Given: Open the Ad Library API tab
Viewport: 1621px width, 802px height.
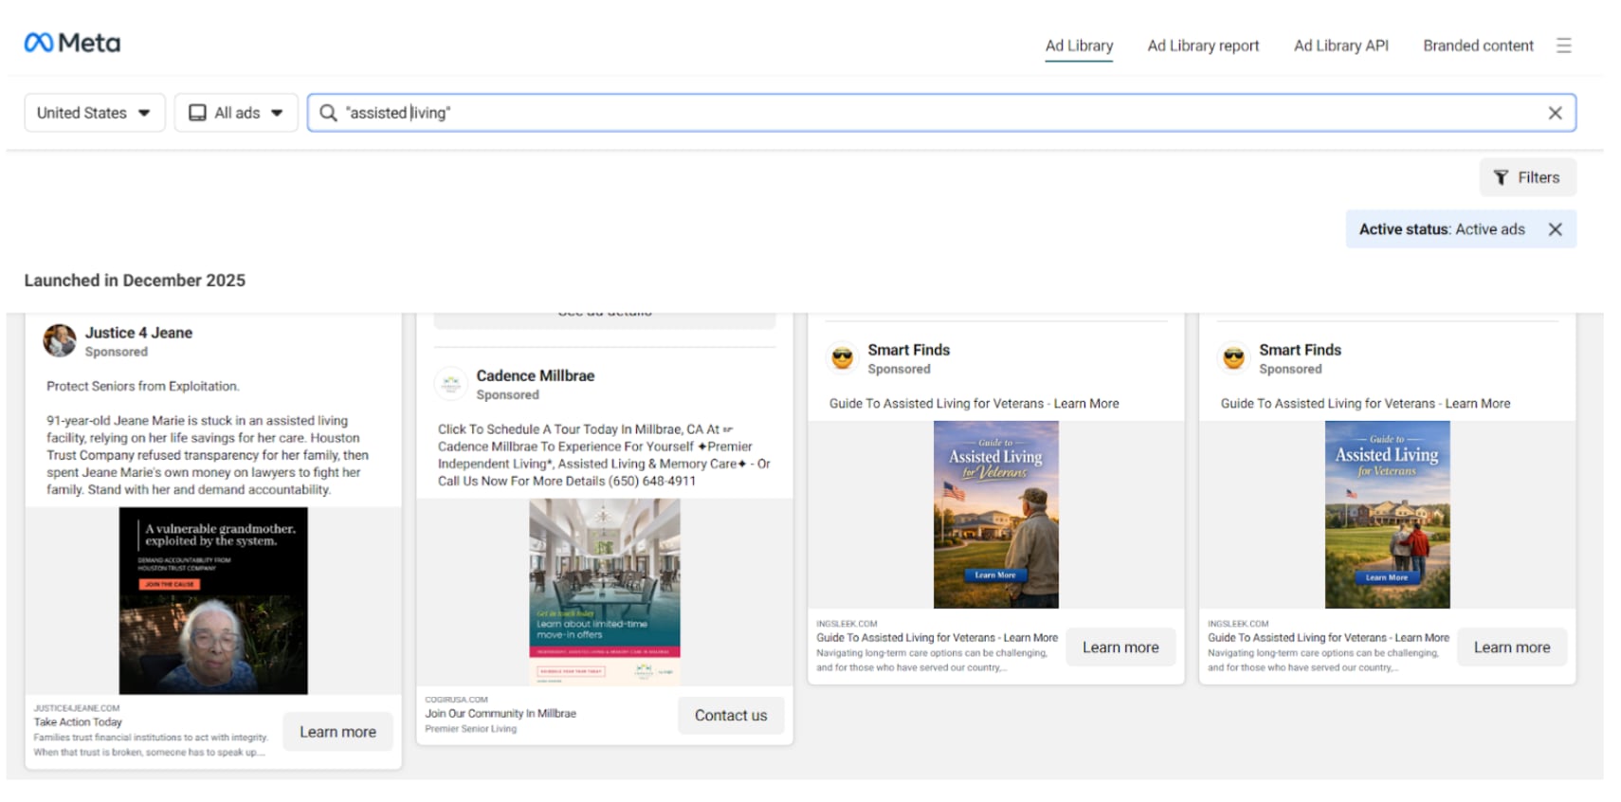Looking at the screenshot, I should pos(1340,46).
